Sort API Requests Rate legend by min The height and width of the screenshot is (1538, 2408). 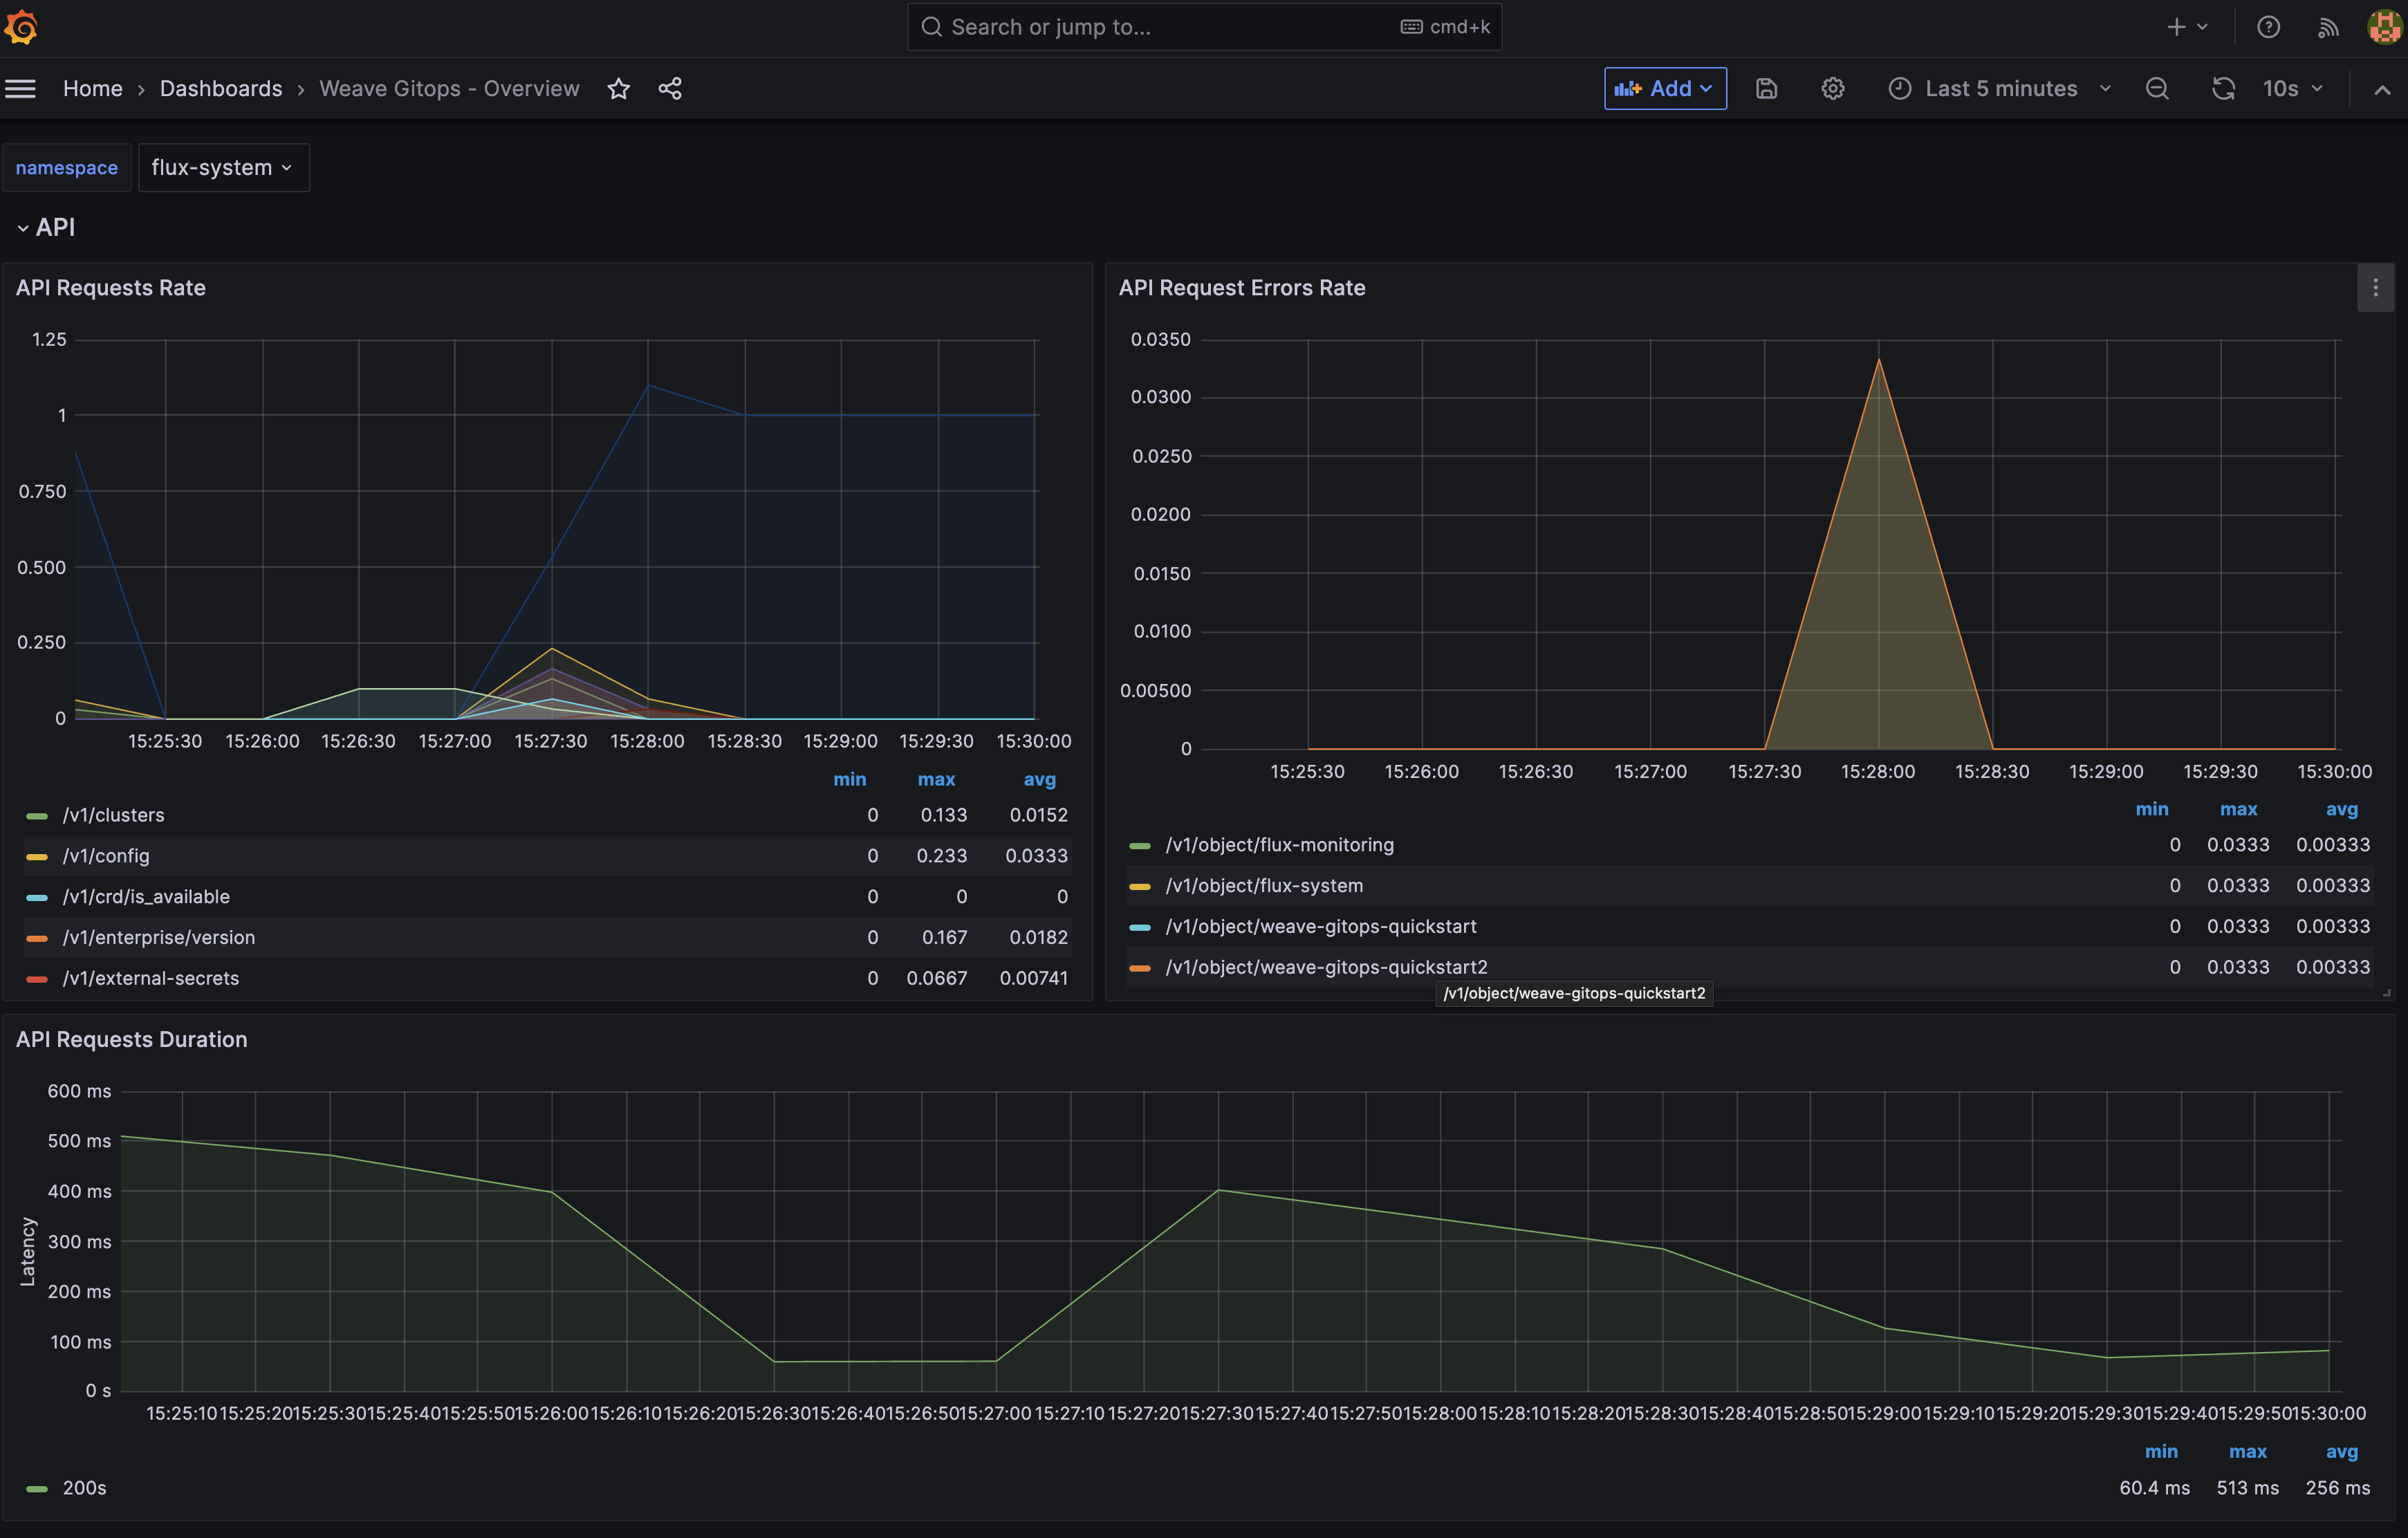click(850, 780)
